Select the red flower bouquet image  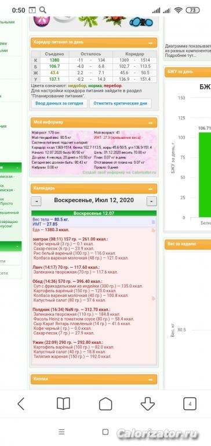114,21
